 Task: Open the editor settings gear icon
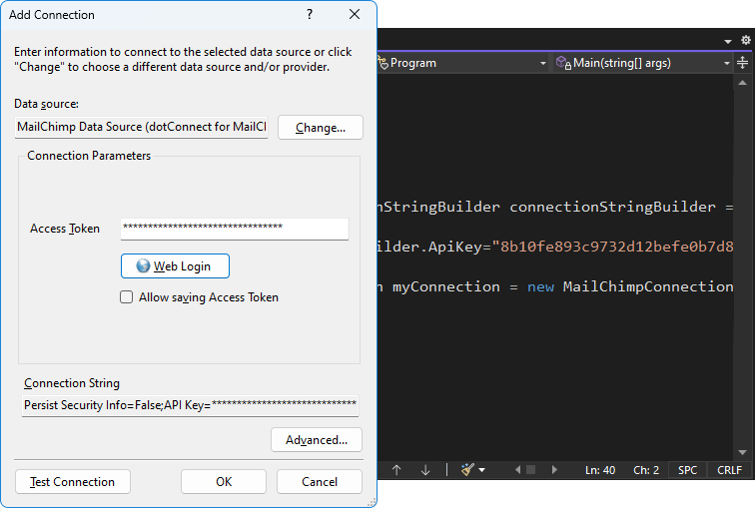746,40
